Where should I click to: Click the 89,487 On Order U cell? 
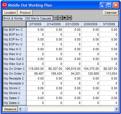pos(35,74)
